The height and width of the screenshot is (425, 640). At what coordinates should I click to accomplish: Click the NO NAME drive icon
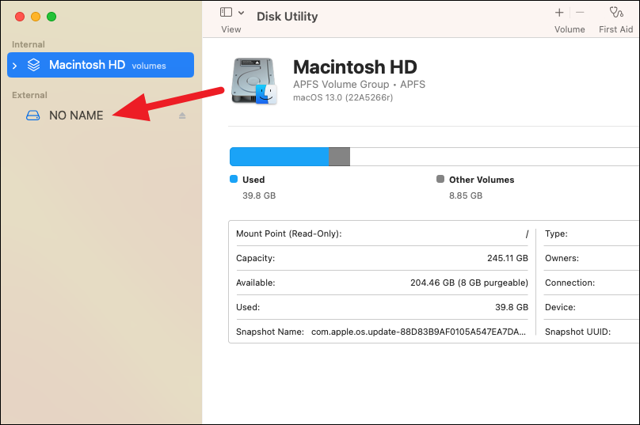click(33, 116)
